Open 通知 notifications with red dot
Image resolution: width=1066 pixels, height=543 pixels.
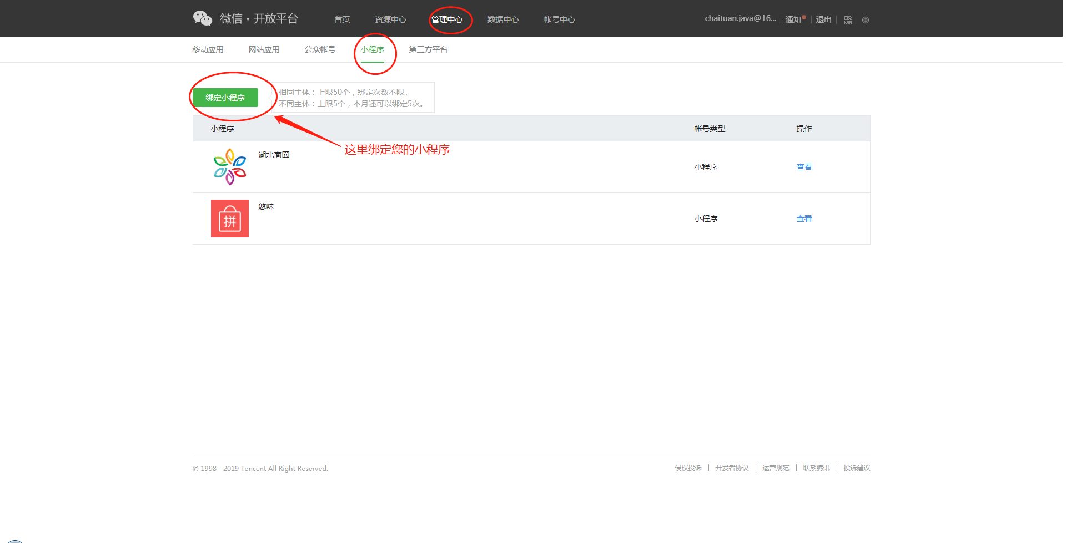tap(794, 19)
